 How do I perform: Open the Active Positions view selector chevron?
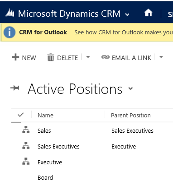130,88
